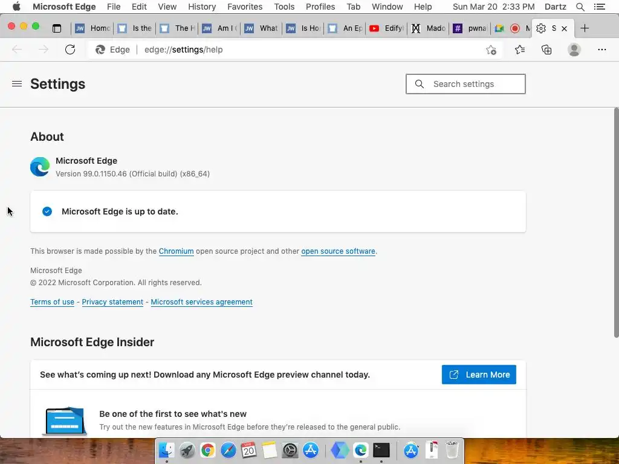This screenshot has width=619, height=464.
Task: Click the menu bar clock
Action: 493,7
